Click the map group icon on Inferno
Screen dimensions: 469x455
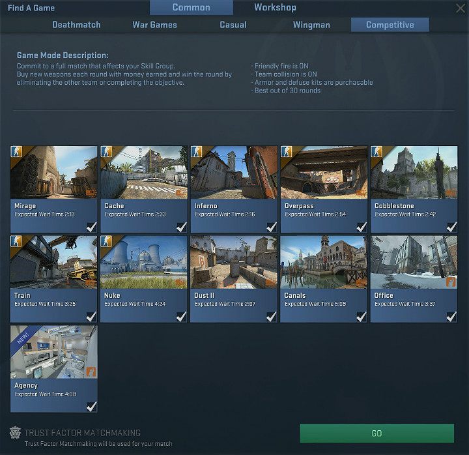tap(195, 152)
